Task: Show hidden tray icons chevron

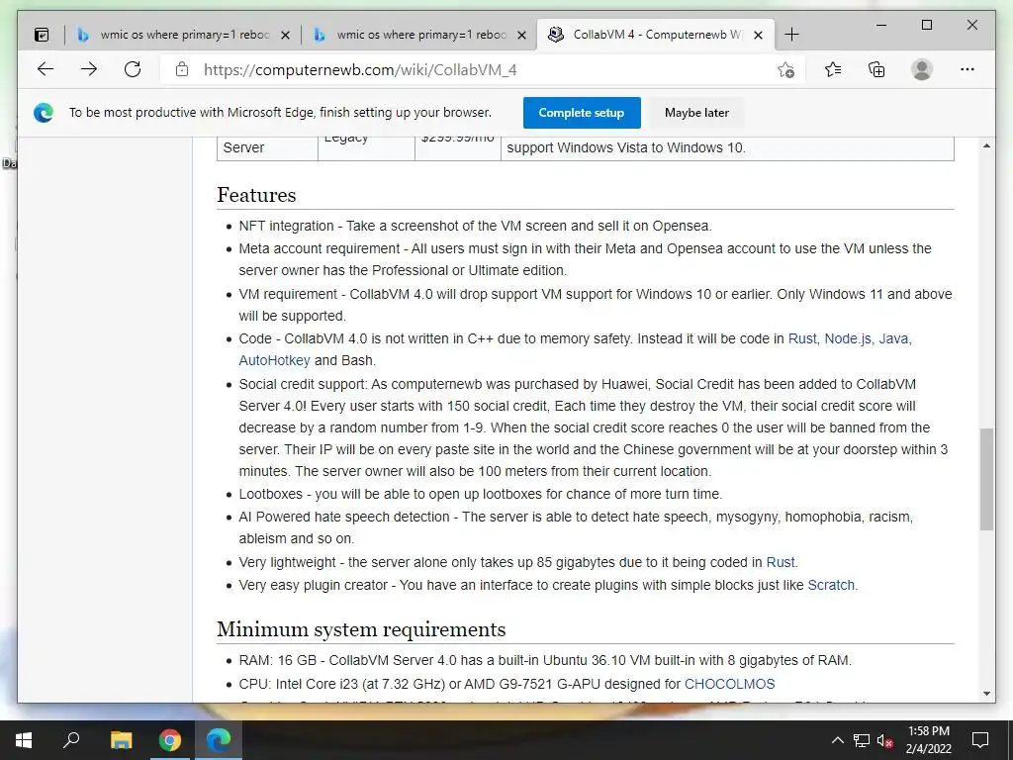Action: click(837, 740)
